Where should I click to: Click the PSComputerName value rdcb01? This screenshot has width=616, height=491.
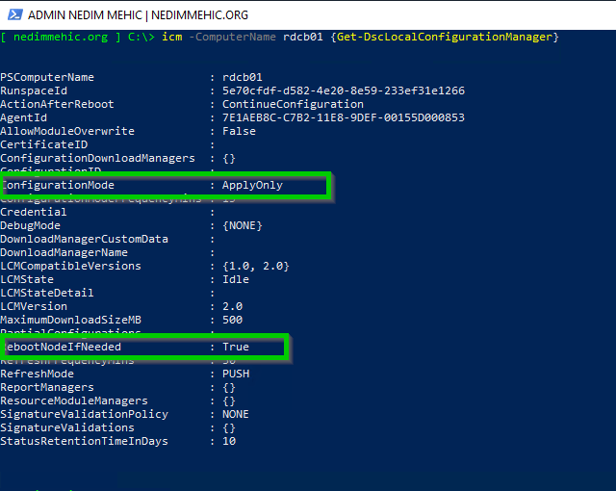pyautogui.click(x=243, y=77)
